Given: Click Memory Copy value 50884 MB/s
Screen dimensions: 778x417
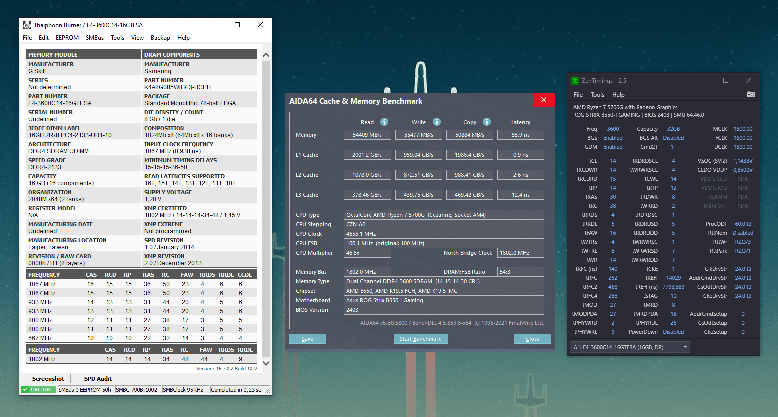Looking at the screenshot, I should pos(469,135).
